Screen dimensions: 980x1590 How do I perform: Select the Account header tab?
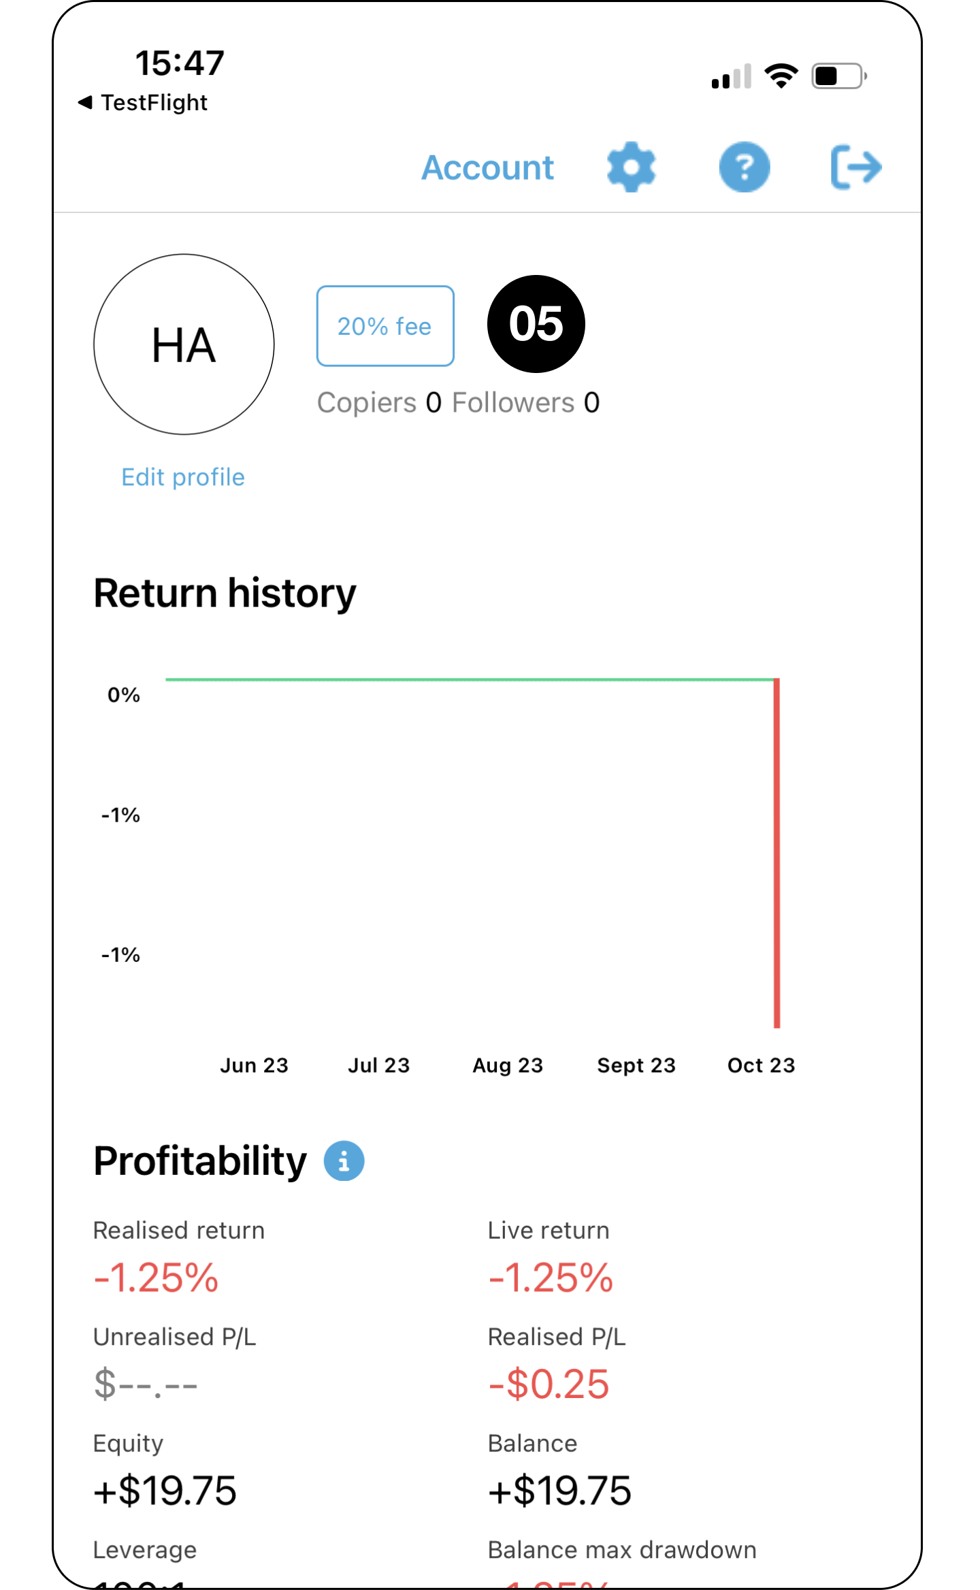pos(487,167)
